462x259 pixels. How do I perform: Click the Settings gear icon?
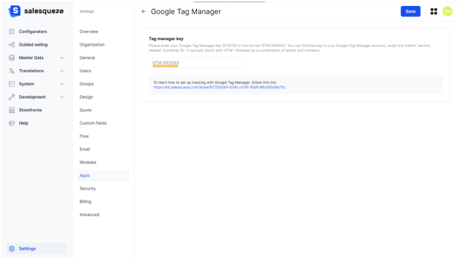12,249
